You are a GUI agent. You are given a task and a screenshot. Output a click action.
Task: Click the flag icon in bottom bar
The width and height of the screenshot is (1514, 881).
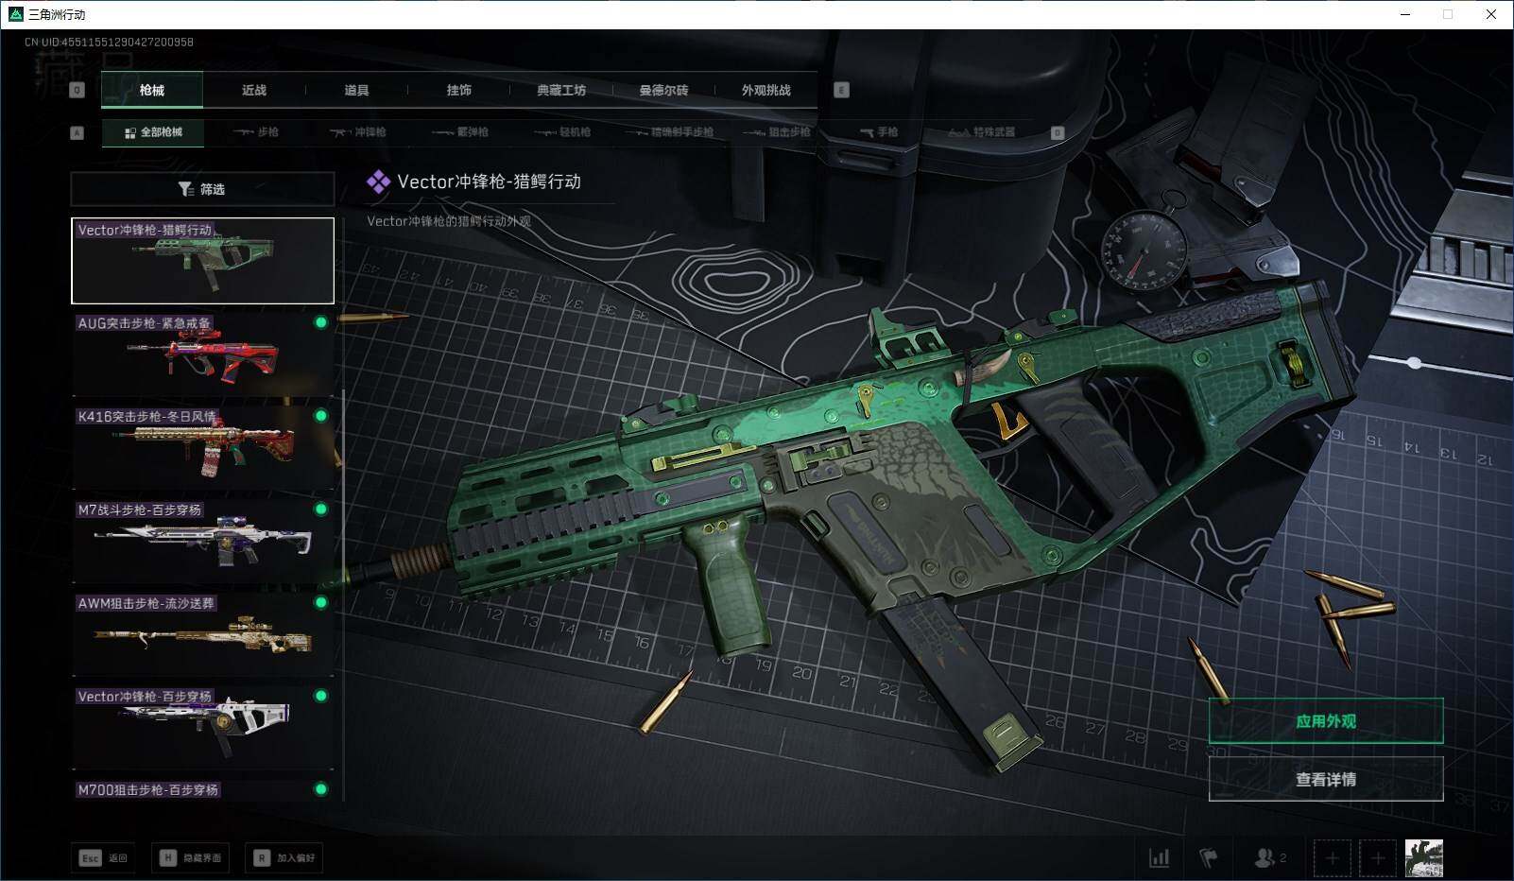point(1209,857)
